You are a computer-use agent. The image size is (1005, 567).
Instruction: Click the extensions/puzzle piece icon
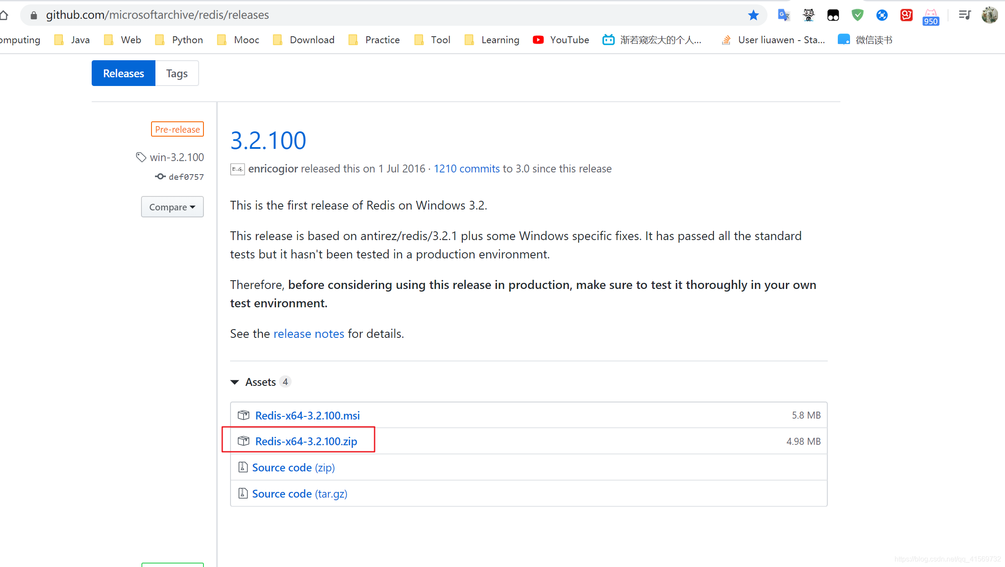point(882,13)
